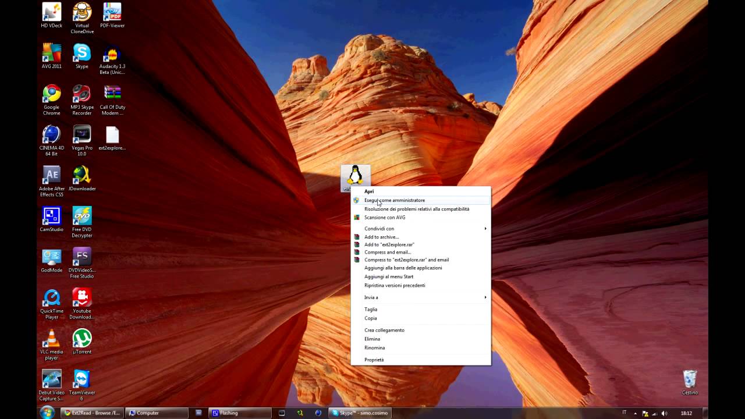Choose Aggiungi alla barra delle applicazioni

coord(421,268)
